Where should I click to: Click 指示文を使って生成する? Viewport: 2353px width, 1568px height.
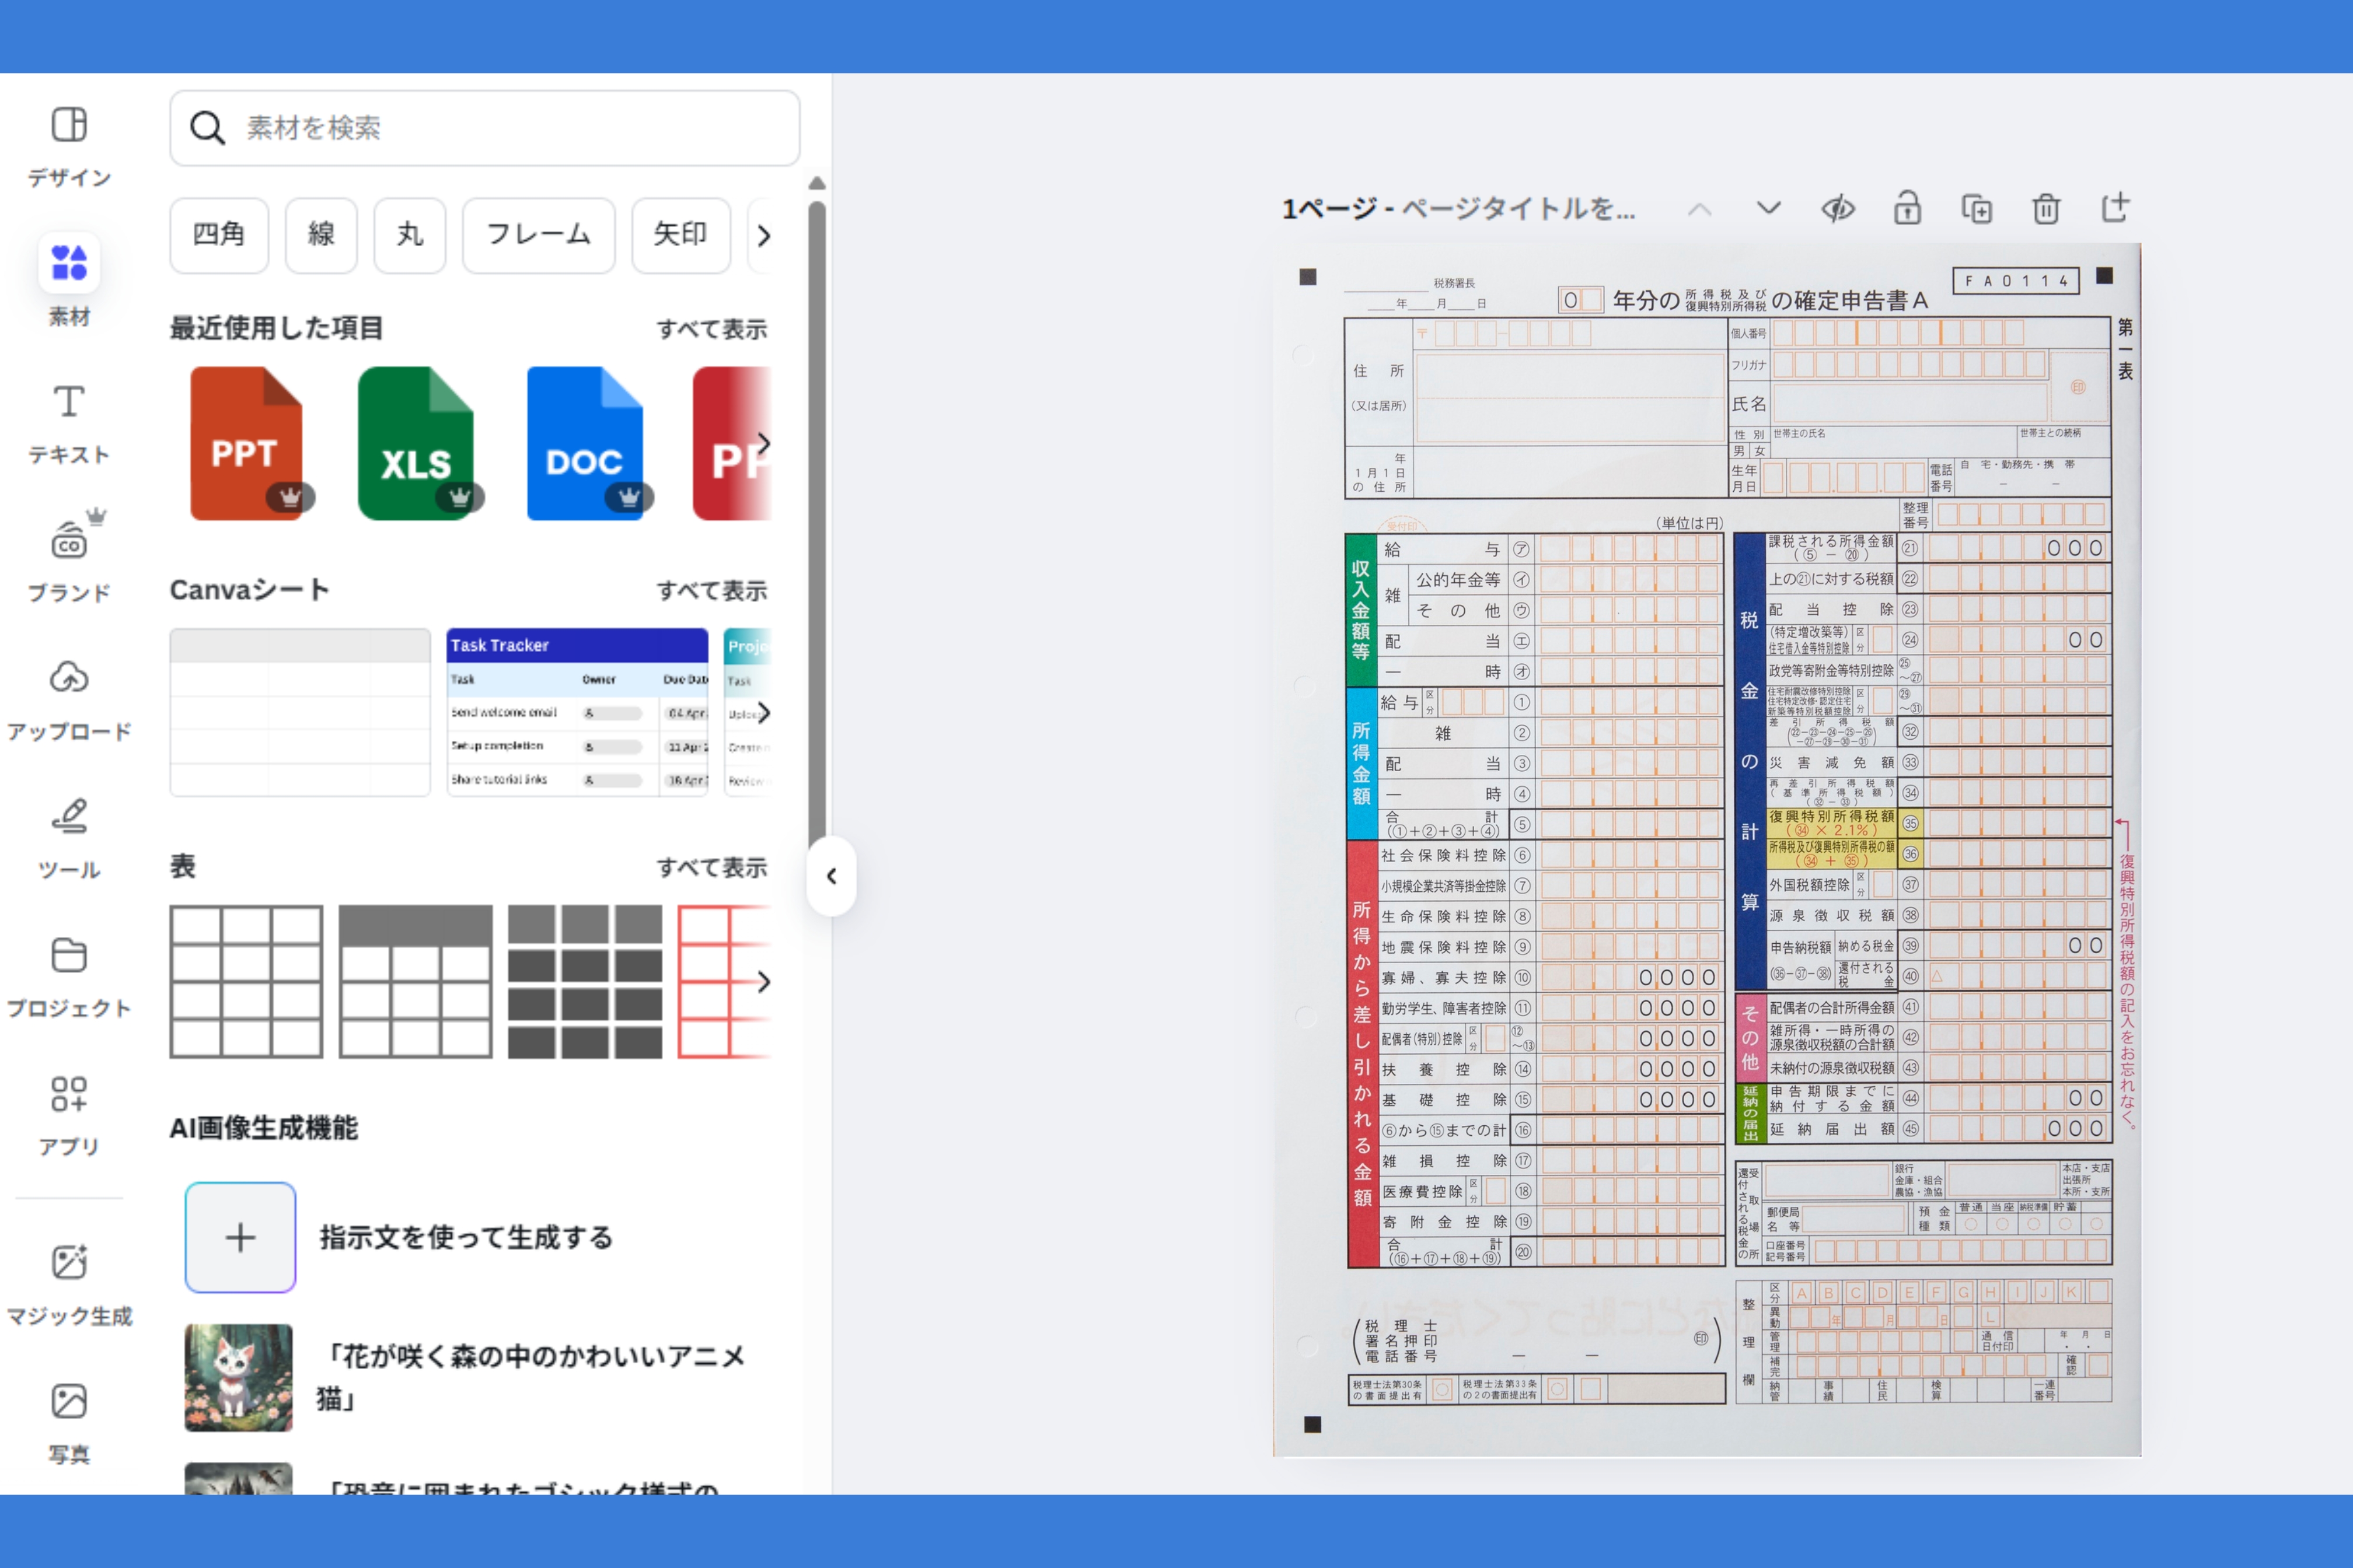466,1238
